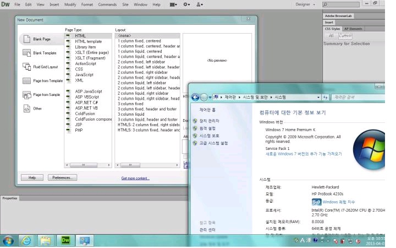This screenshot has width=396, height=248.
Task: Open the Preferences... button
Action: 62,177
